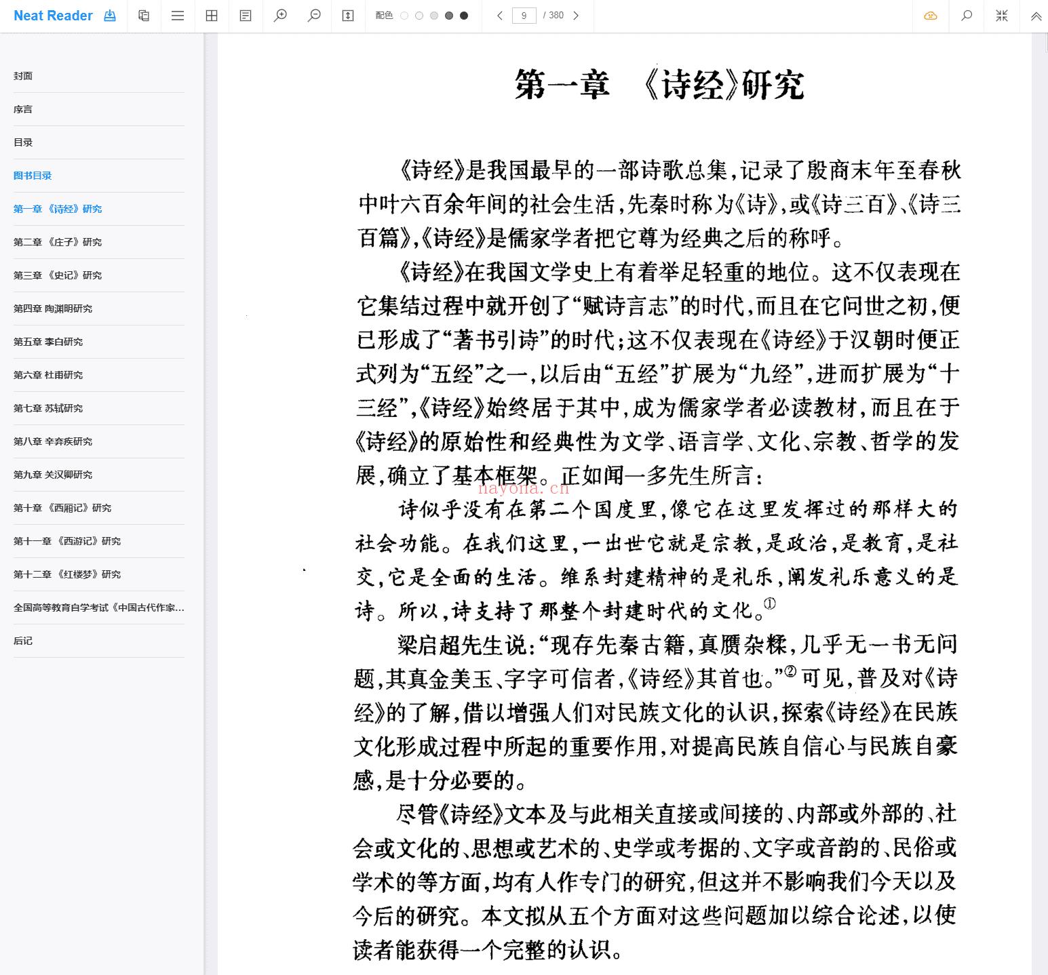Image resolution: width=1048 pixels, height=975 pixels.
Task: Toggle the table of contents list icon
Action: click(178, 16)
